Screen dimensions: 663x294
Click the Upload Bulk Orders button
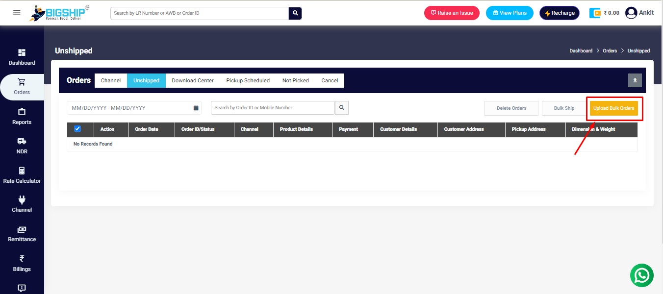click(614, 108)
